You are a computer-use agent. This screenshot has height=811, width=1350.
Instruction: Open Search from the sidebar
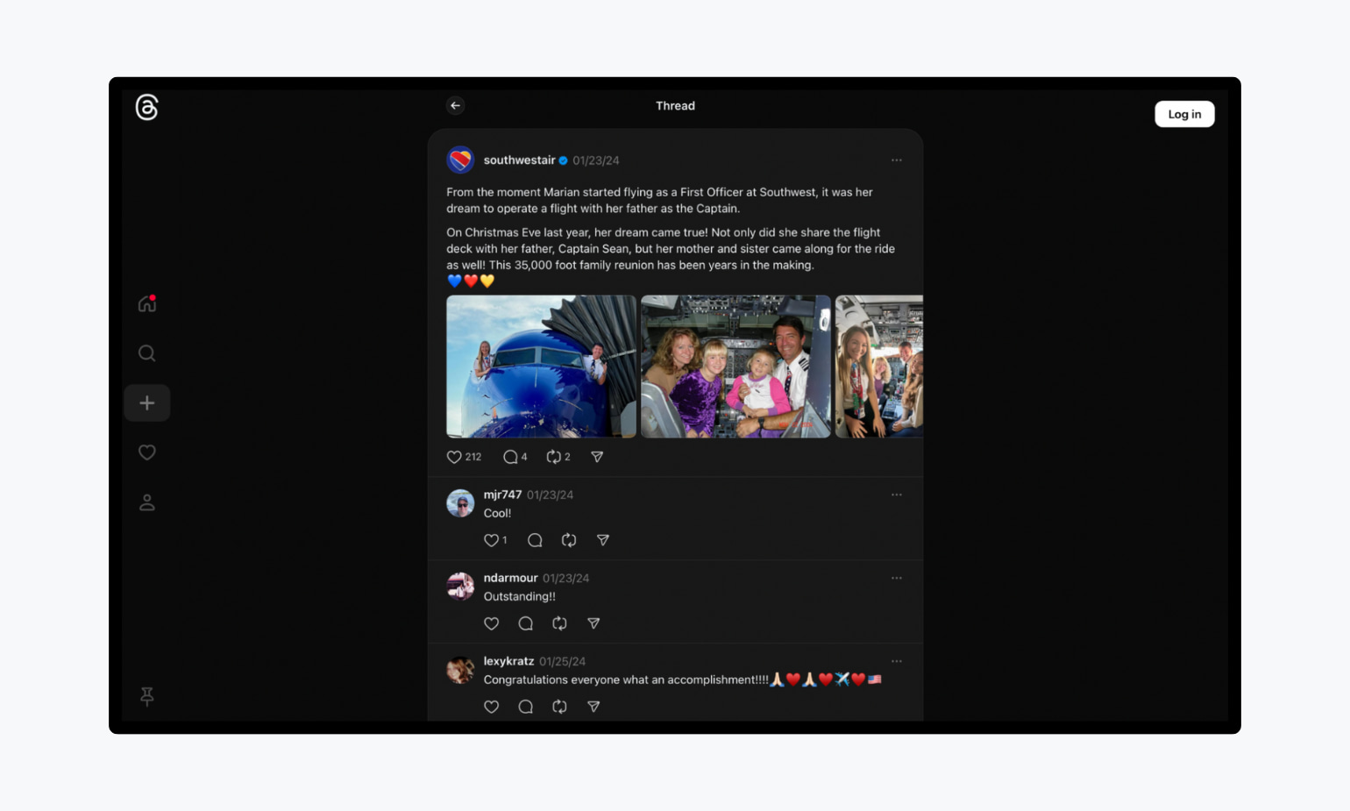[x=146, y=353]
